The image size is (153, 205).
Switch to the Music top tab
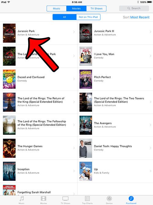[57, 9]
